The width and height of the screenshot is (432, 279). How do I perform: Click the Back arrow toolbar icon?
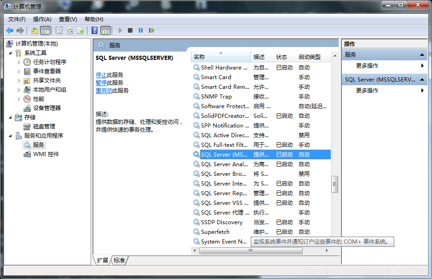10,30
